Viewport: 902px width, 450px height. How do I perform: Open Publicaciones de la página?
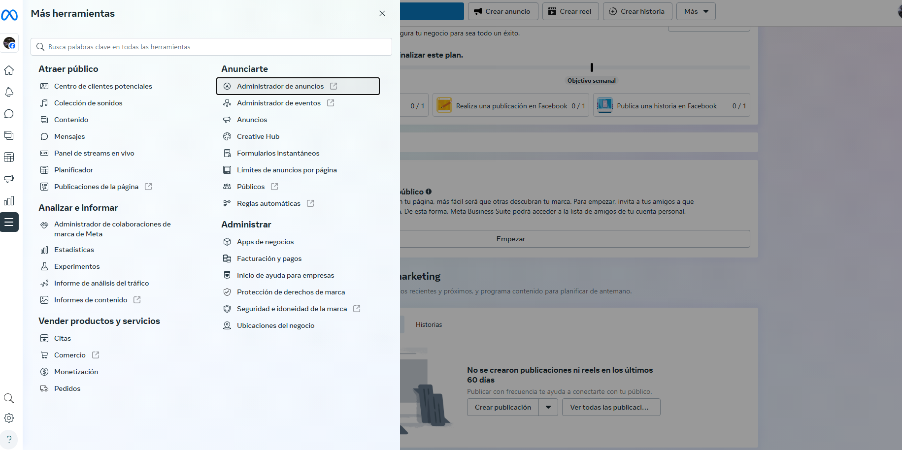pyautogui.click(x=96, y=187)
